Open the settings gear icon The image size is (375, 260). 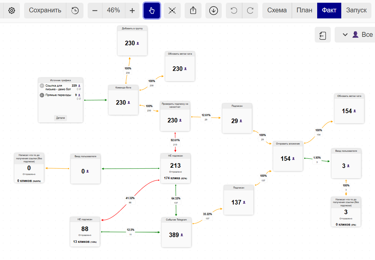[x=12, y=10]
